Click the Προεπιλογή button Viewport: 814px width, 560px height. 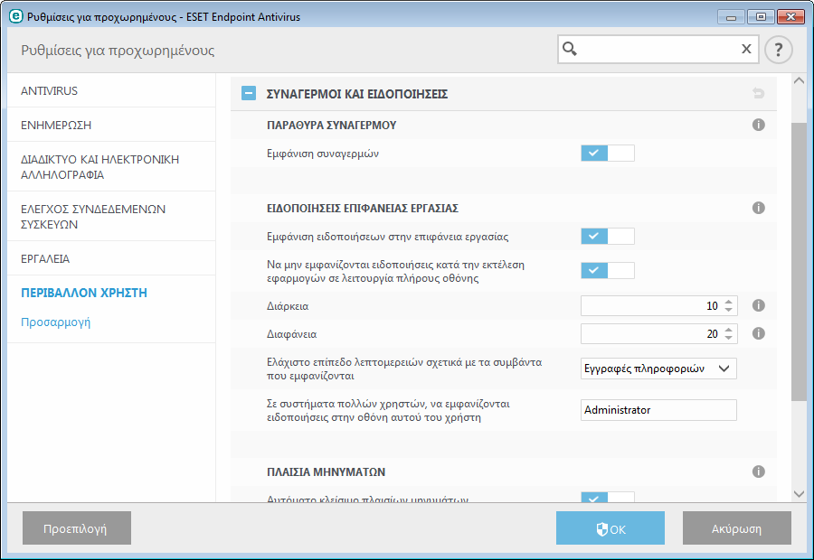tap(77, 527)
